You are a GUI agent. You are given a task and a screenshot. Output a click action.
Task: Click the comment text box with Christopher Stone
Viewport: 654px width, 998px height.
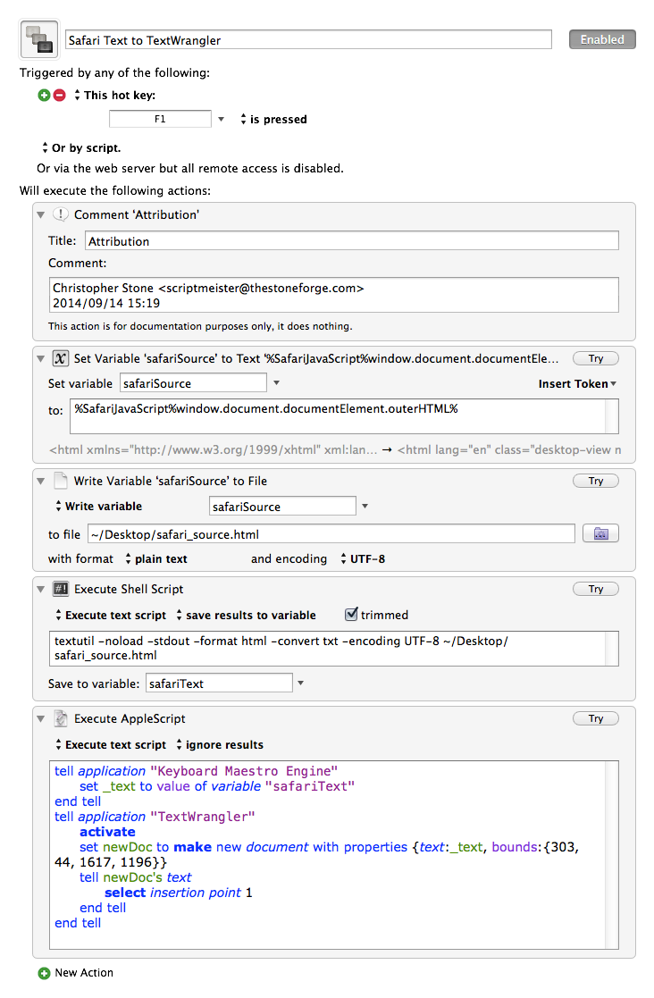click(x=334, y=295)
